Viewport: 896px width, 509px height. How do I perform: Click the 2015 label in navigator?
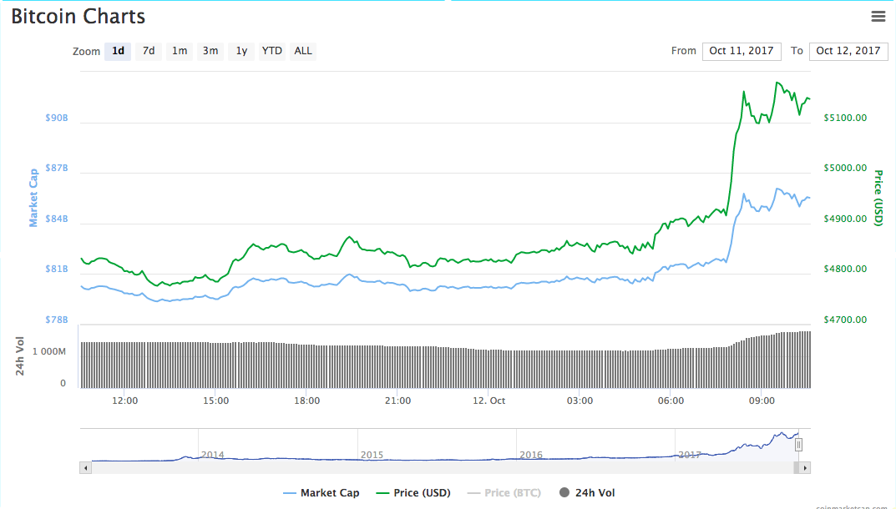coord(372,455)
